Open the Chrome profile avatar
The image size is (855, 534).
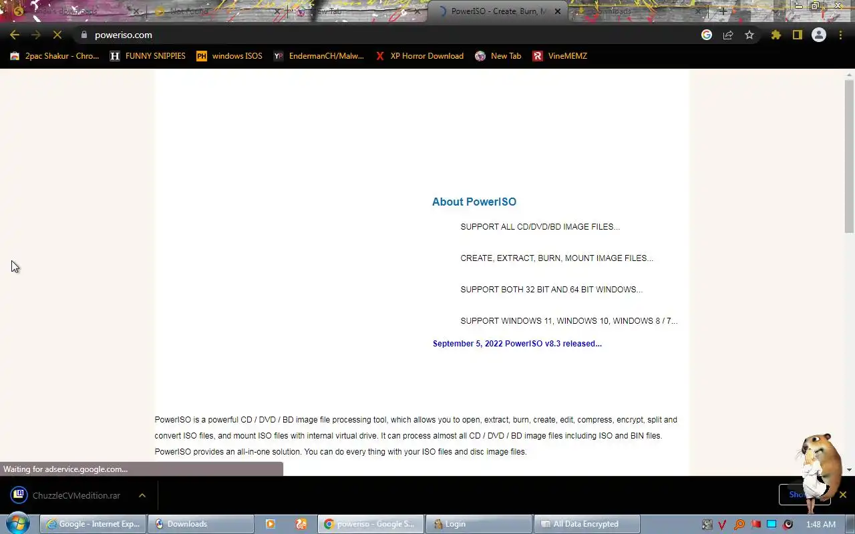click(818, 35)
